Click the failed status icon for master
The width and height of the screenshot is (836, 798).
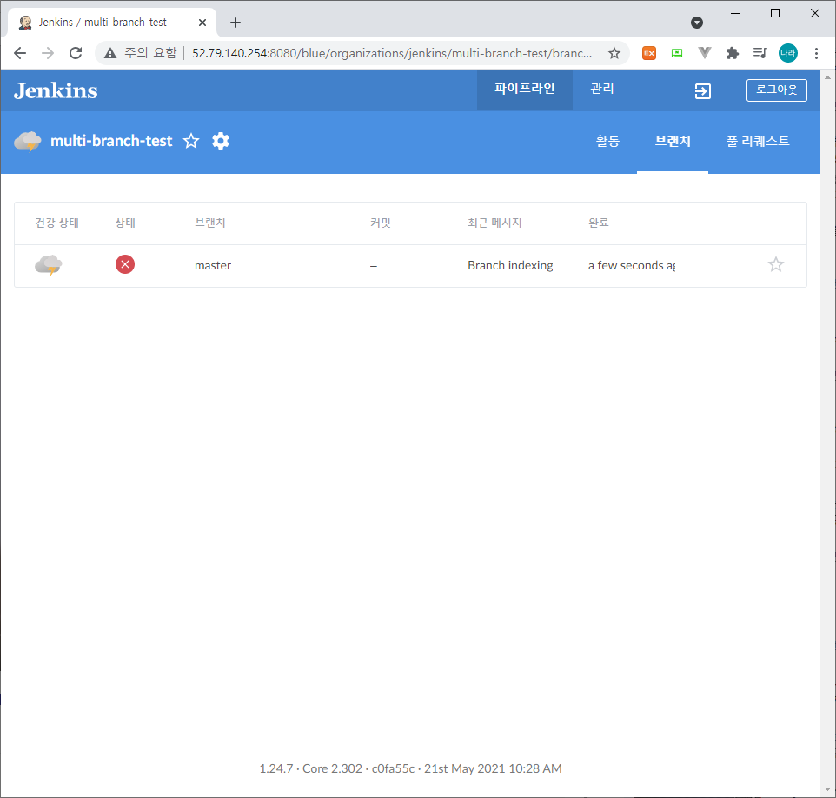click(125, 264)
